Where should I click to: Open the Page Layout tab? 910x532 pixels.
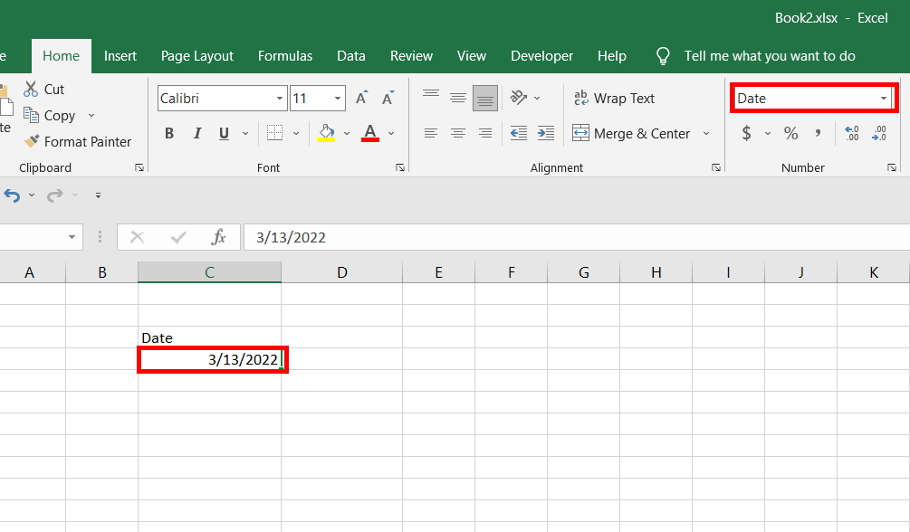(x=197, y=56)
